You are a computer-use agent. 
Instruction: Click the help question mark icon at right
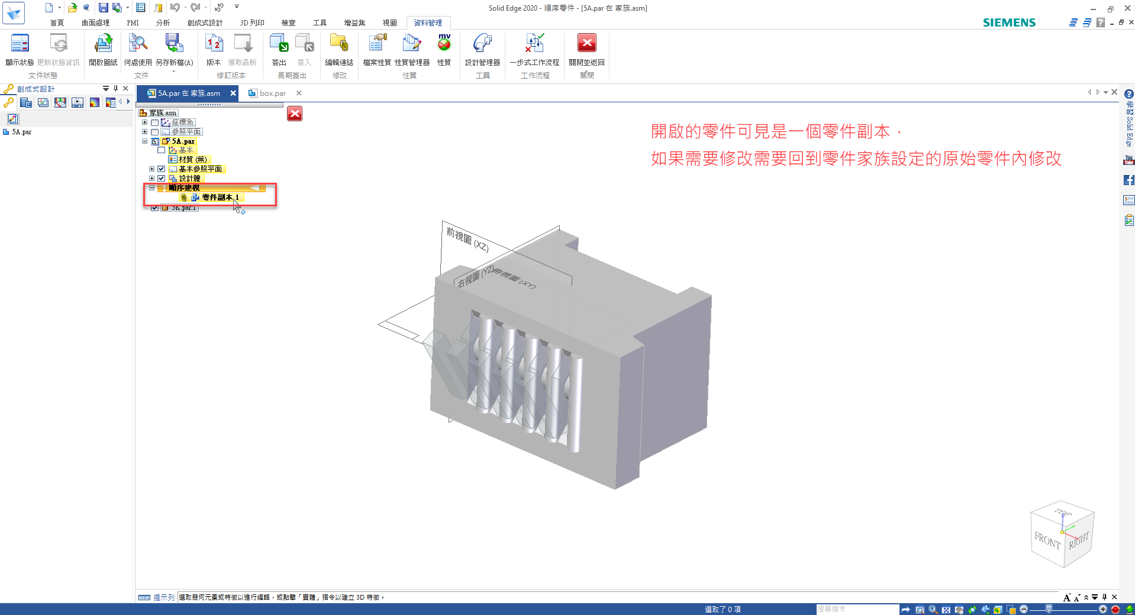point(1128,95)
